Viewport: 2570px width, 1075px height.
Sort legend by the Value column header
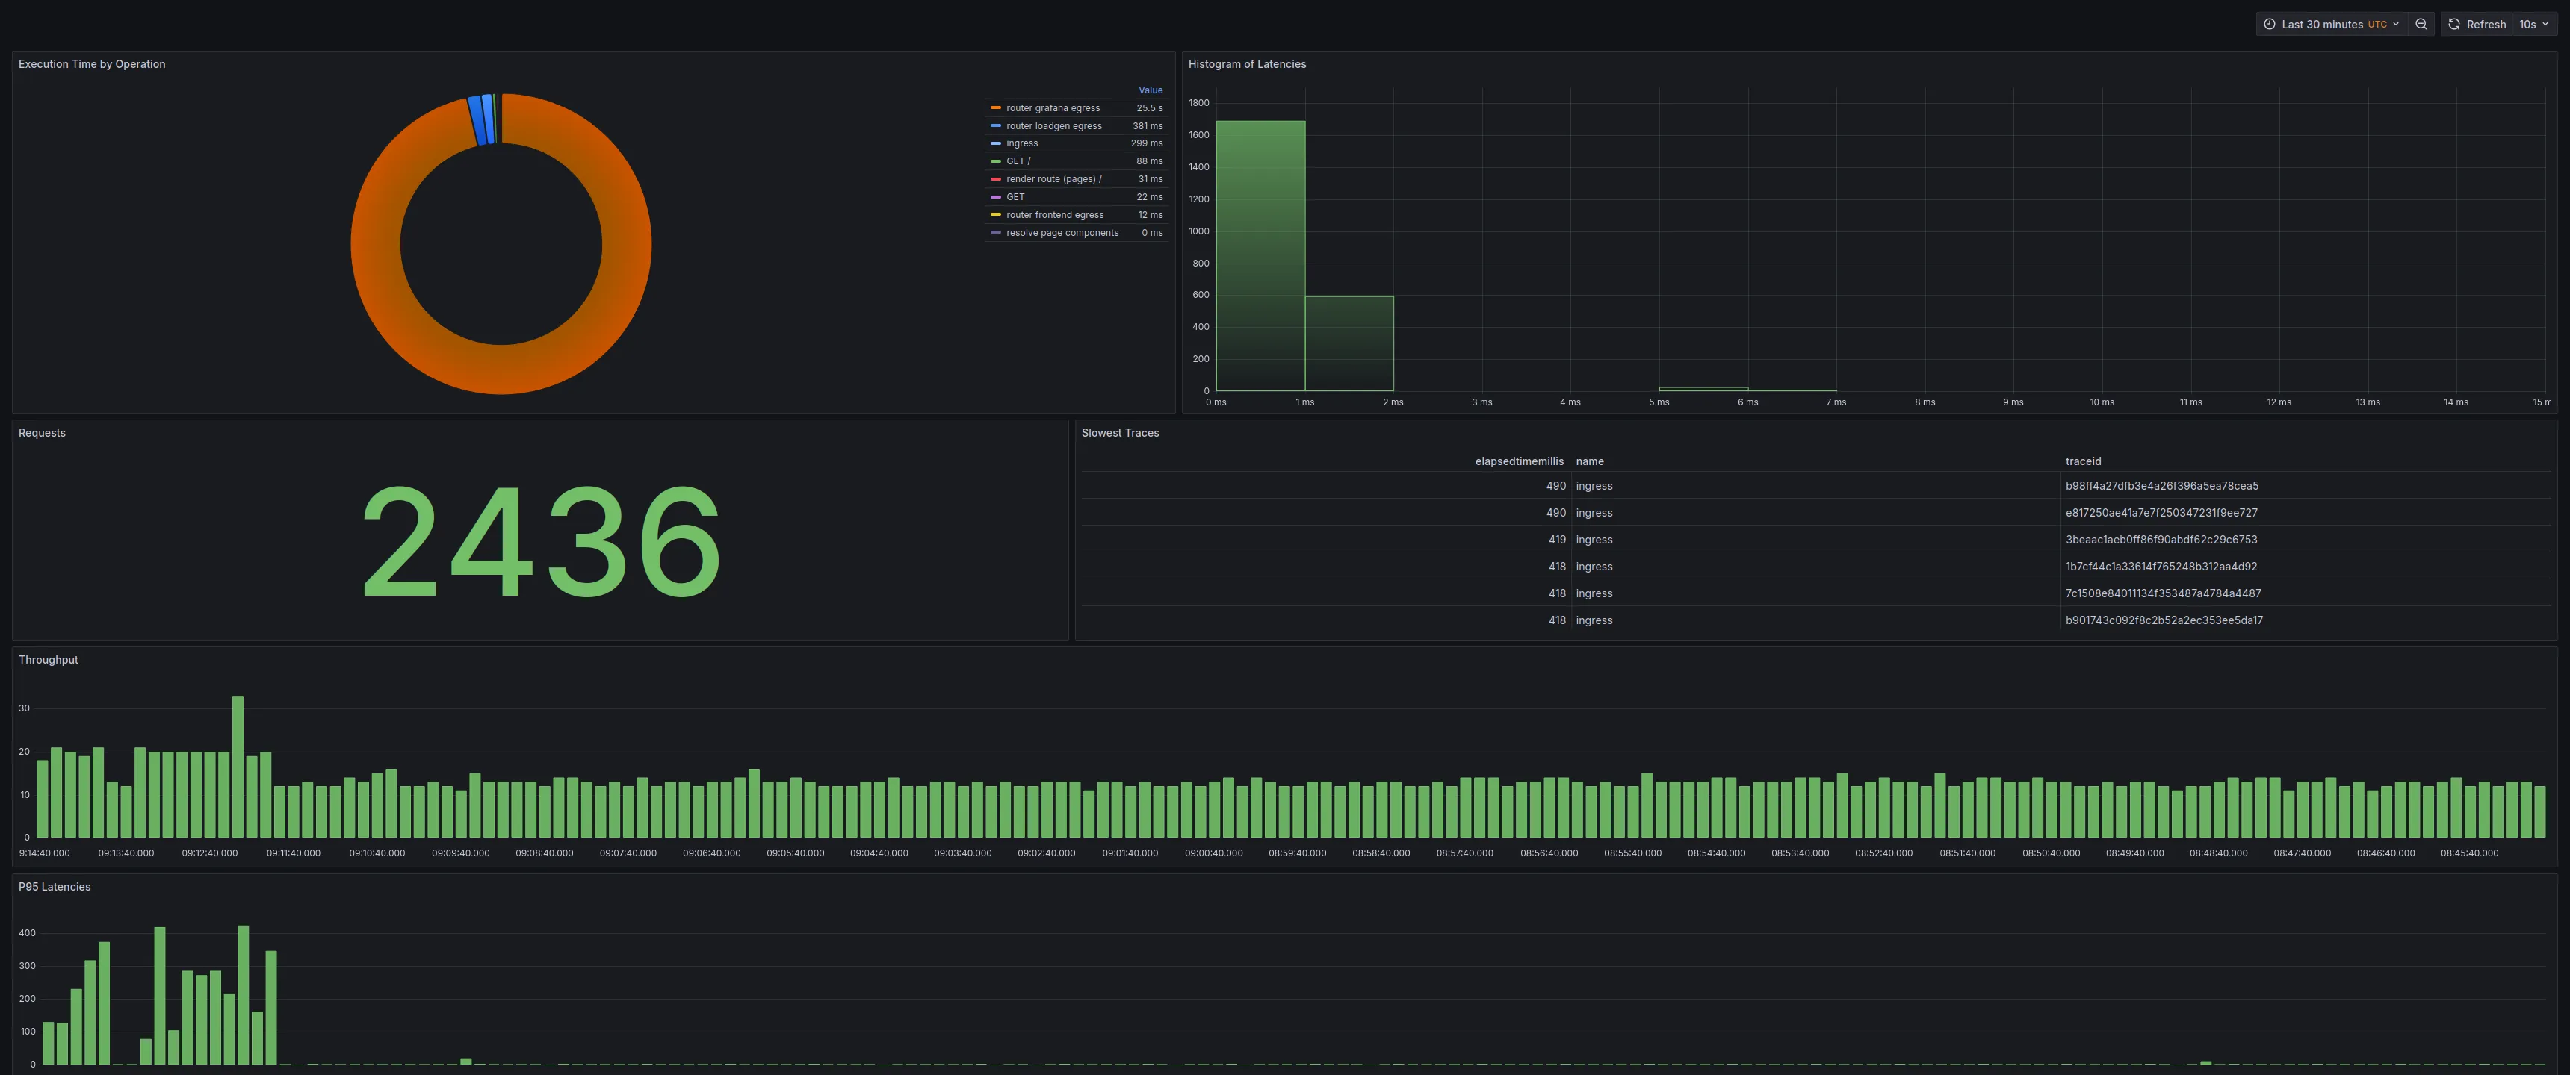click(1151, 90)
